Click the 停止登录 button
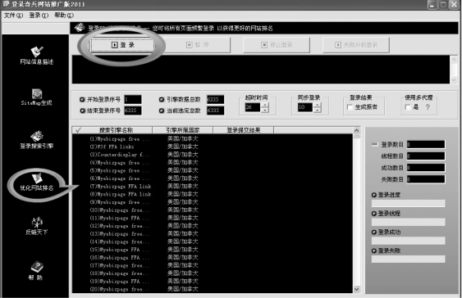The height and width of the screenshot is (298, 462). pyautogui.click(x=277, y=45)
